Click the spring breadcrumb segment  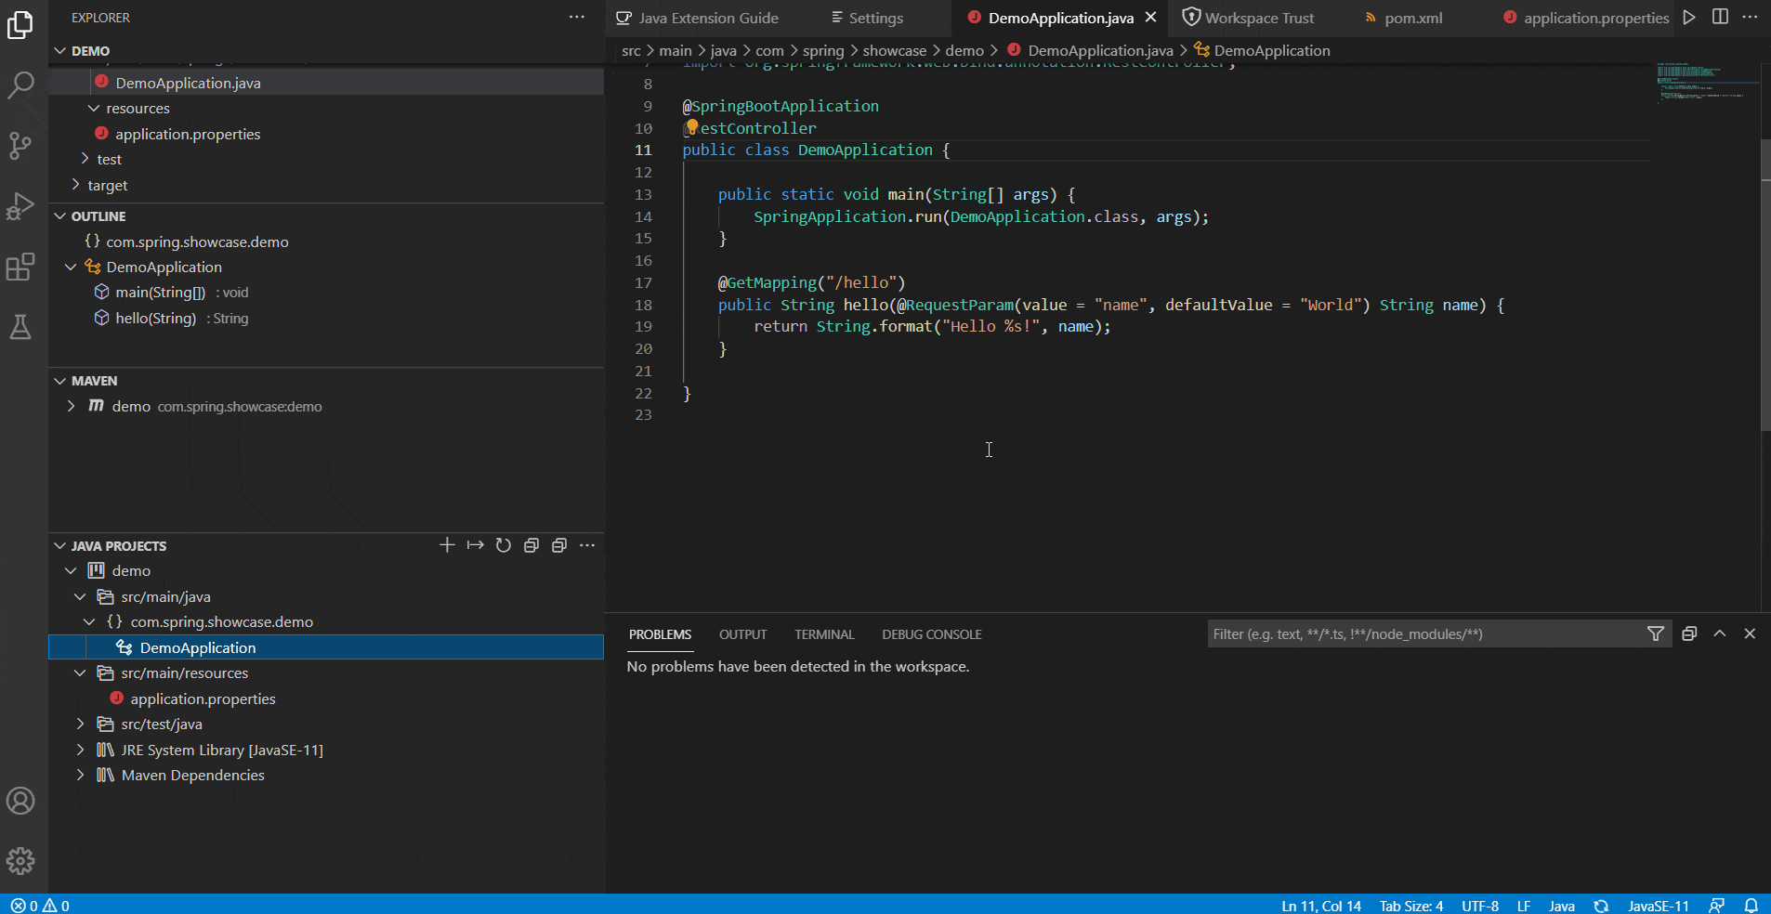(823, 50)
